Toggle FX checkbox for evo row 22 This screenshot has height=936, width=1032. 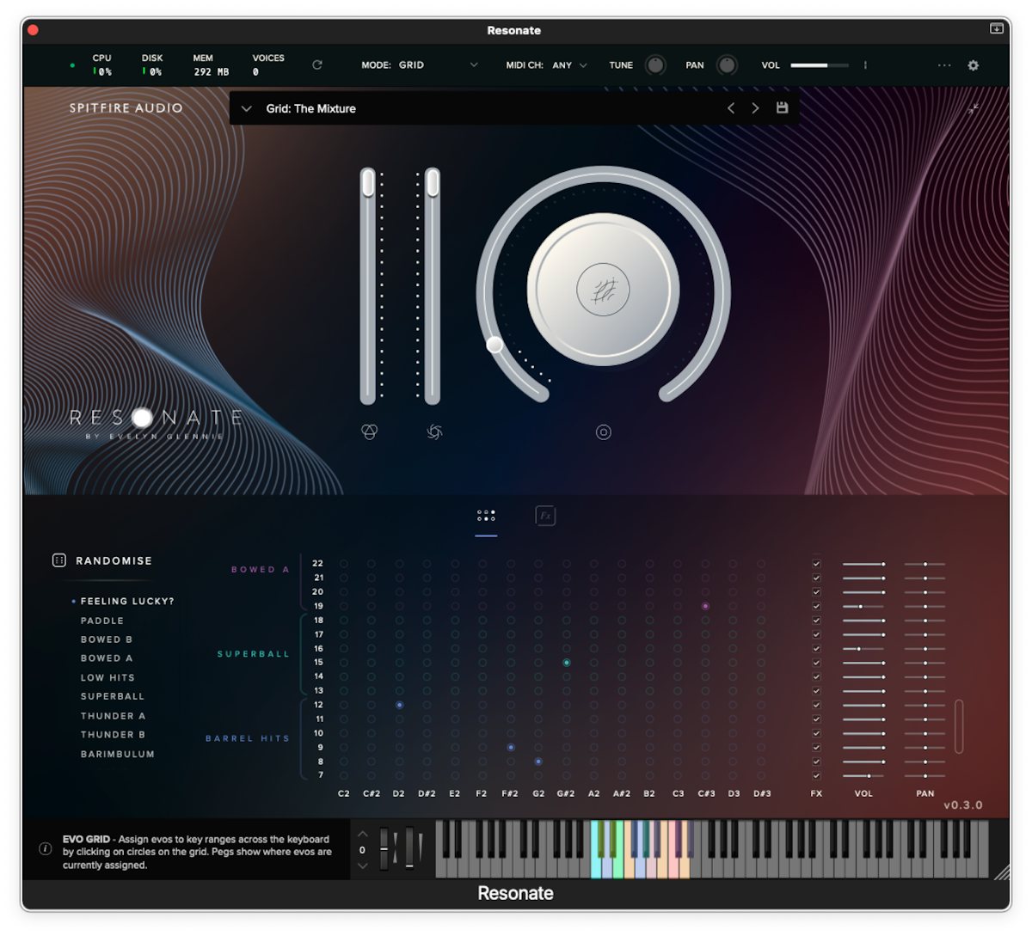816,564
